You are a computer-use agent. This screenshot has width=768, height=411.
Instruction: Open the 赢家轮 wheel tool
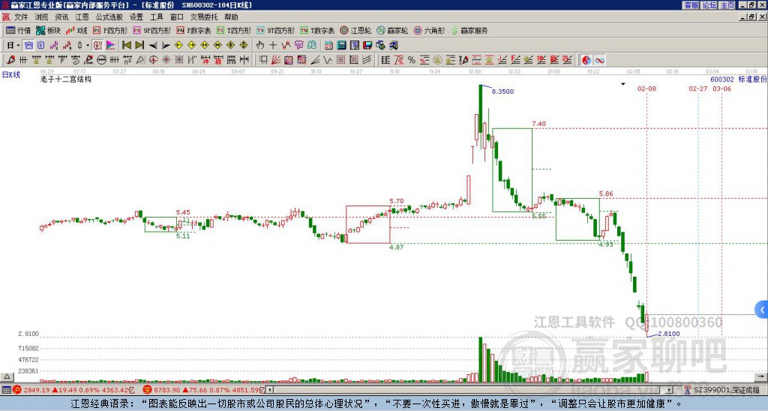392,30
